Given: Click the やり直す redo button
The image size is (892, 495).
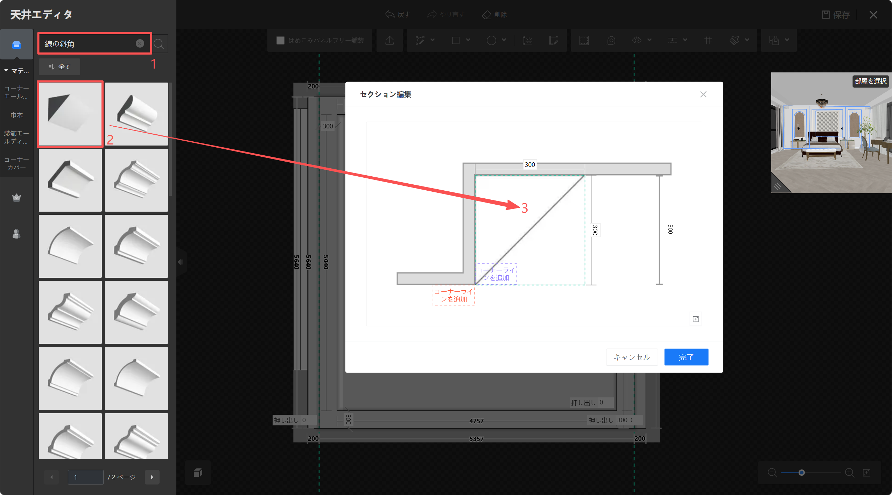Looking at the screenshot, I should pyautogui.click(x=446, y=14).
